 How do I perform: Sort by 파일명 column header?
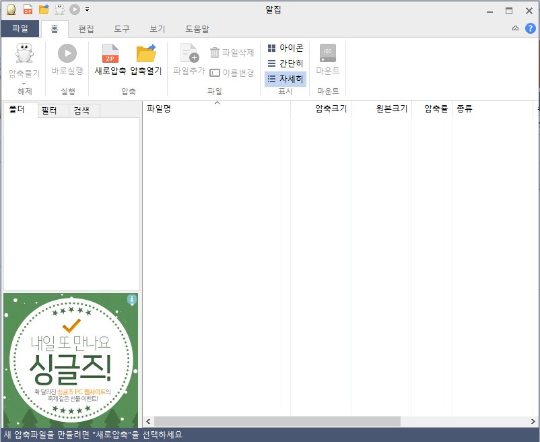[217, 109]
